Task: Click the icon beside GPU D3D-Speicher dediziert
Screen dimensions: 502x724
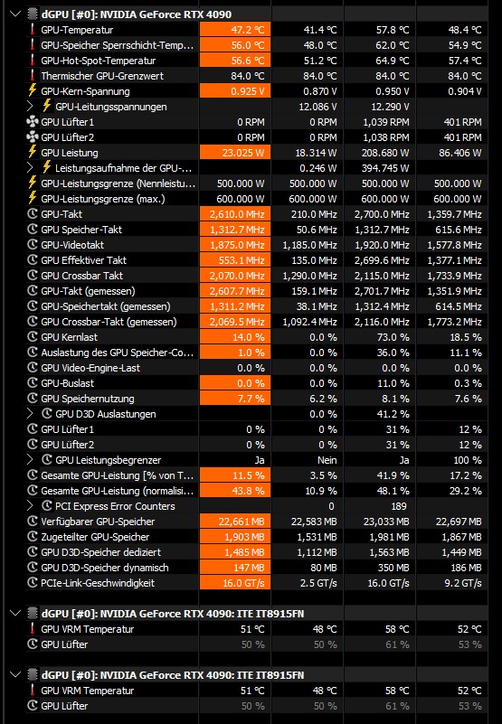Action: tap(33, 551)
